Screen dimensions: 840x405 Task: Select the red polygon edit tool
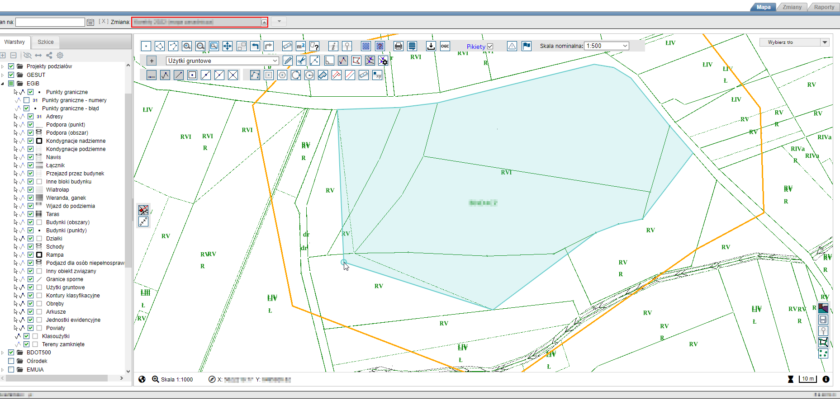pos(356,61)
